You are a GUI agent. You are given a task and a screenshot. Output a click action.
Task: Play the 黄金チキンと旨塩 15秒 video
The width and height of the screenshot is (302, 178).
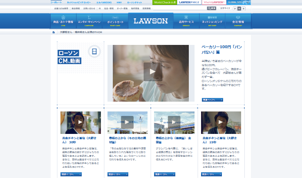[x=221, y=122]
